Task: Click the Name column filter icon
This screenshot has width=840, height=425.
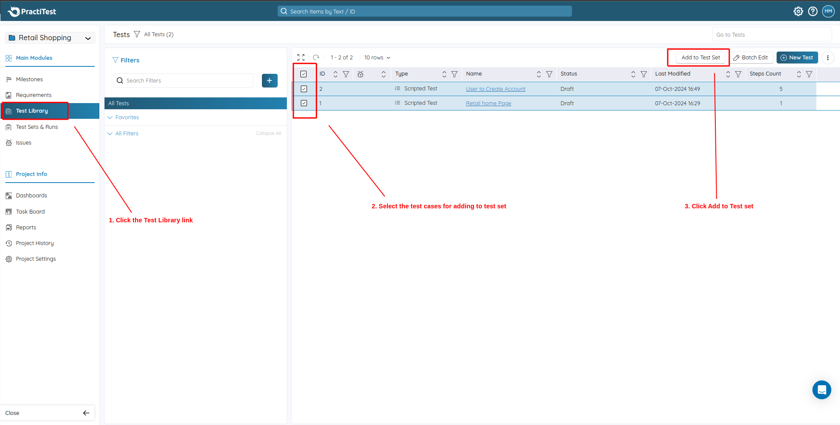Action: (549, 74)
